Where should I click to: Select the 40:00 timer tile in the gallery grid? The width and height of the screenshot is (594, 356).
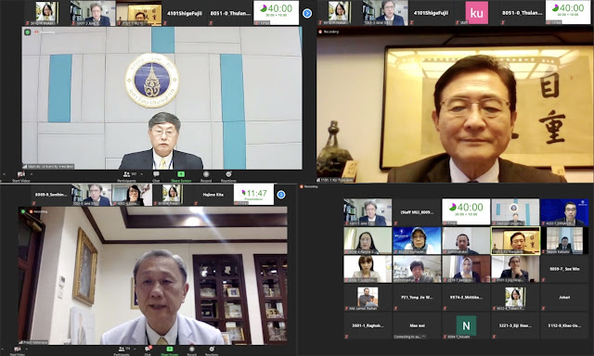tap(466, 212)
